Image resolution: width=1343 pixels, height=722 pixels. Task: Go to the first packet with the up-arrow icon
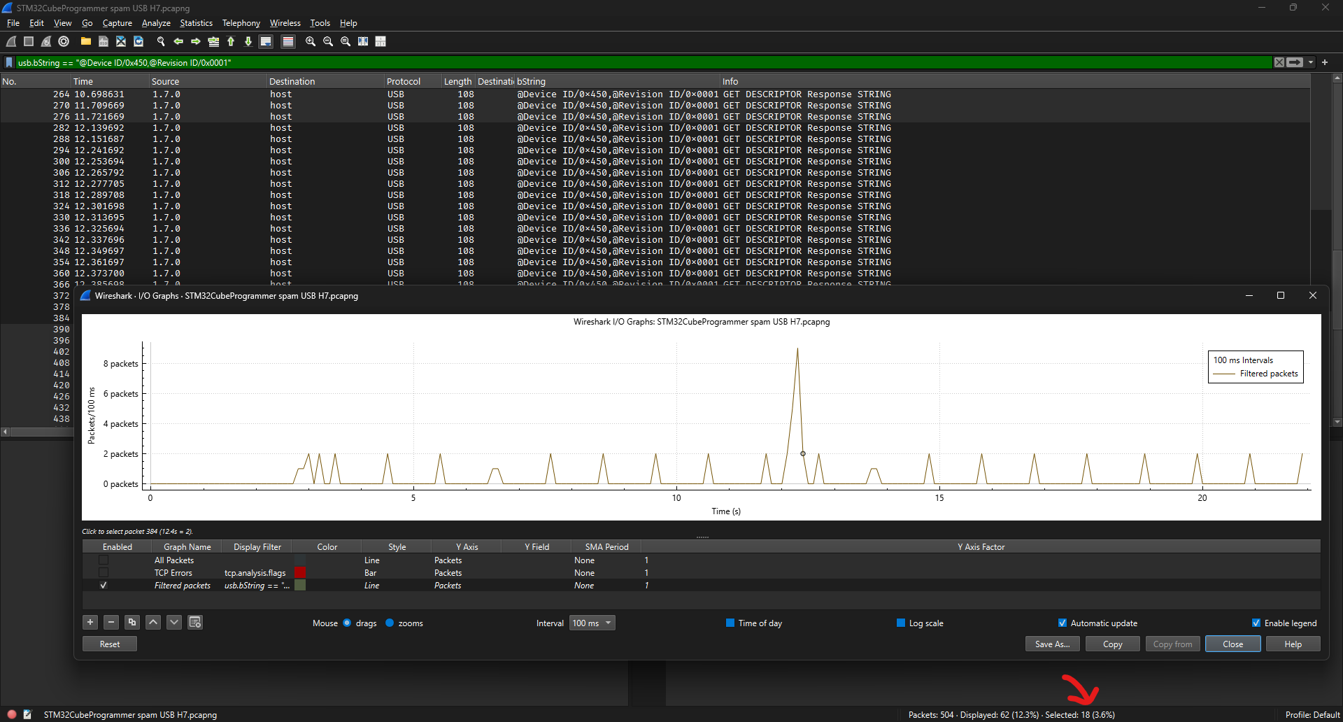pos(231,41)
